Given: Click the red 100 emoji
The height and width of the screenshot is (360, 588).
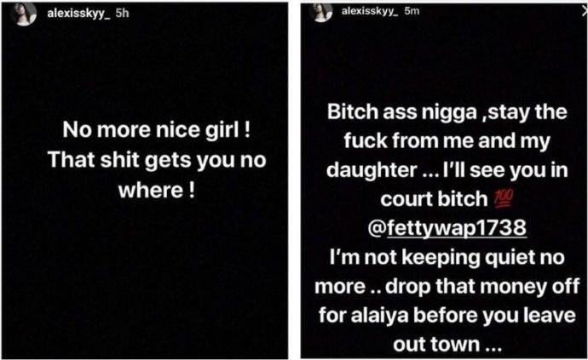Looking at the screenshot, I should point(504,199).
